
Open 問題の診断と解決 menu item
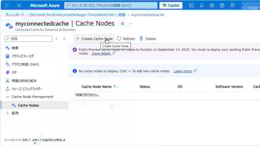pos(24,81)
